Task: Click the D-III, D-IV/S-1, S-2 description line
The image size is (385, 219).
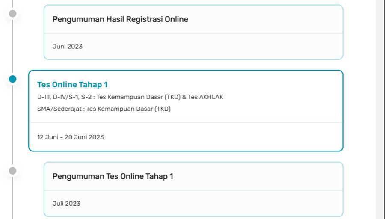Action: (x=130, y=97)
